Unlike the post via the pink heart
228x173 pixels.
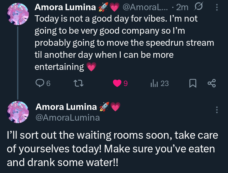tap(117, 83)
